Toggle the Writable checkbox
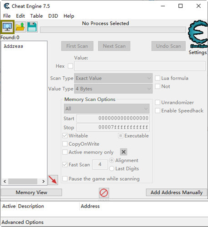Screen dimensions: 208x227 65,135
